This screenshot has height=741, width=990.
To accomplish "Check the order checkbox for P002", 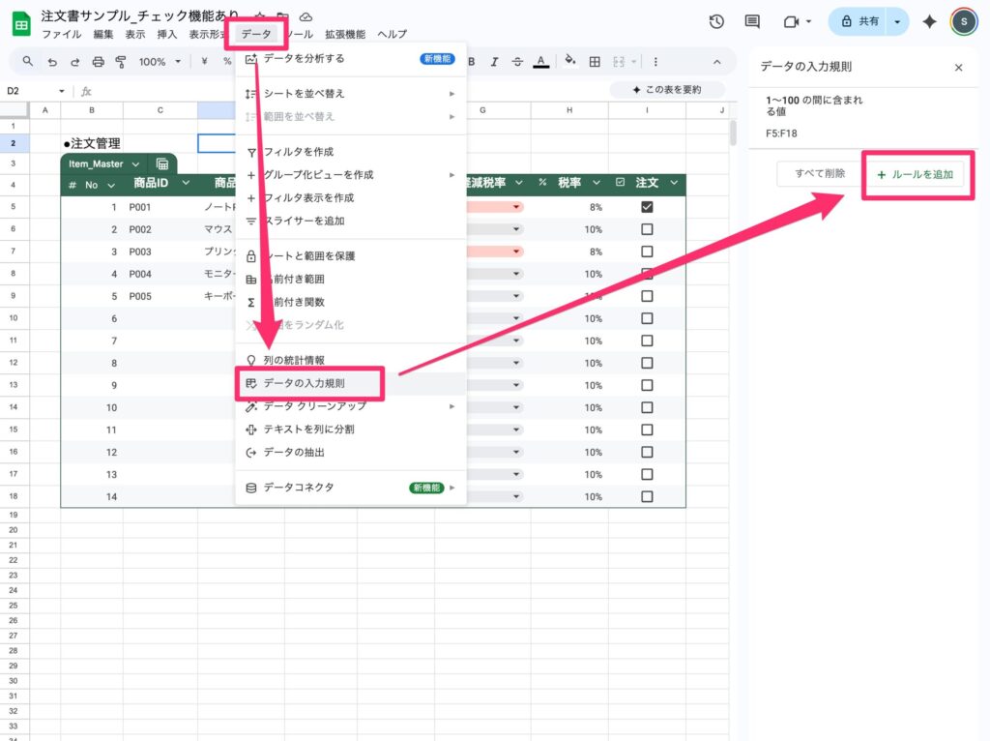I will (x=647, y=229).
